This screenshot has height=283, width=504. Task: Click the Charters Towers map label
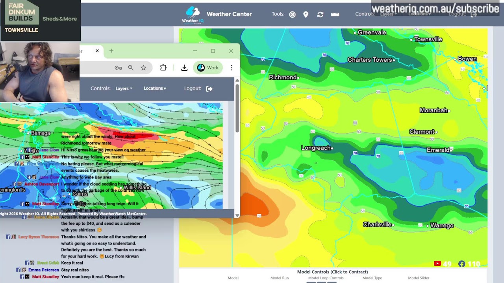pyautogui.click(x=370, y=60)
